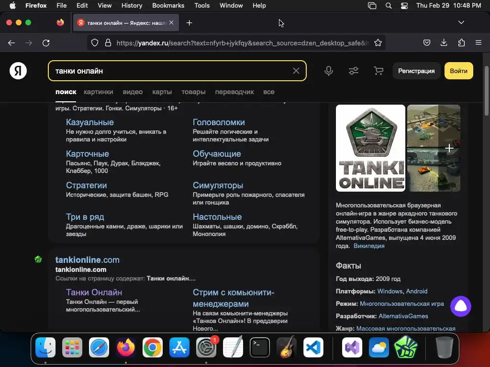Open Trash from the Dock
Viewport: 490px width, 367px height.
click(x=445, y=347)
